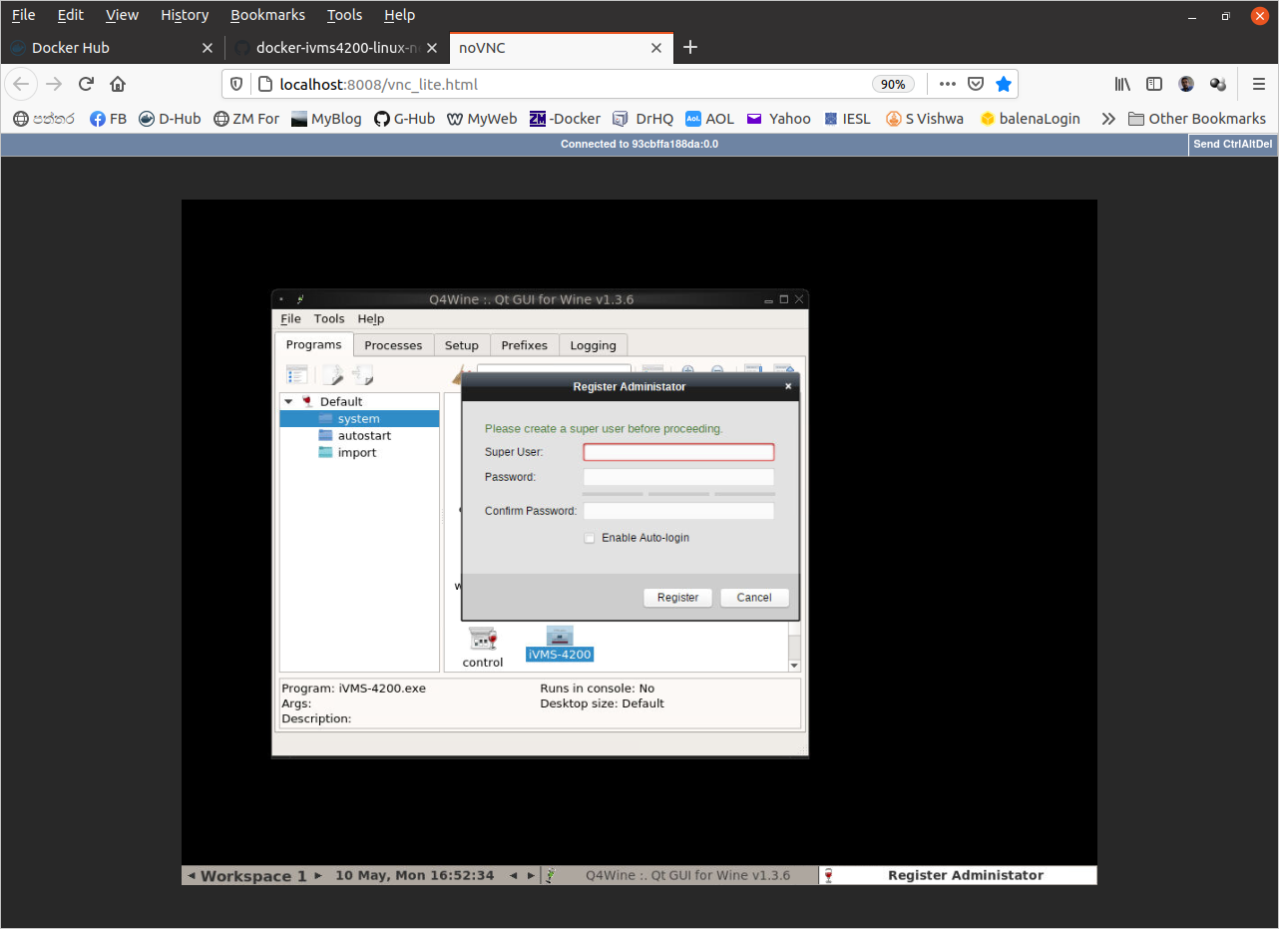This screenshot has height=929, width=1279.
Task: Select the system folder in tree
Action: pyautogui.click(x=359, y=419)
